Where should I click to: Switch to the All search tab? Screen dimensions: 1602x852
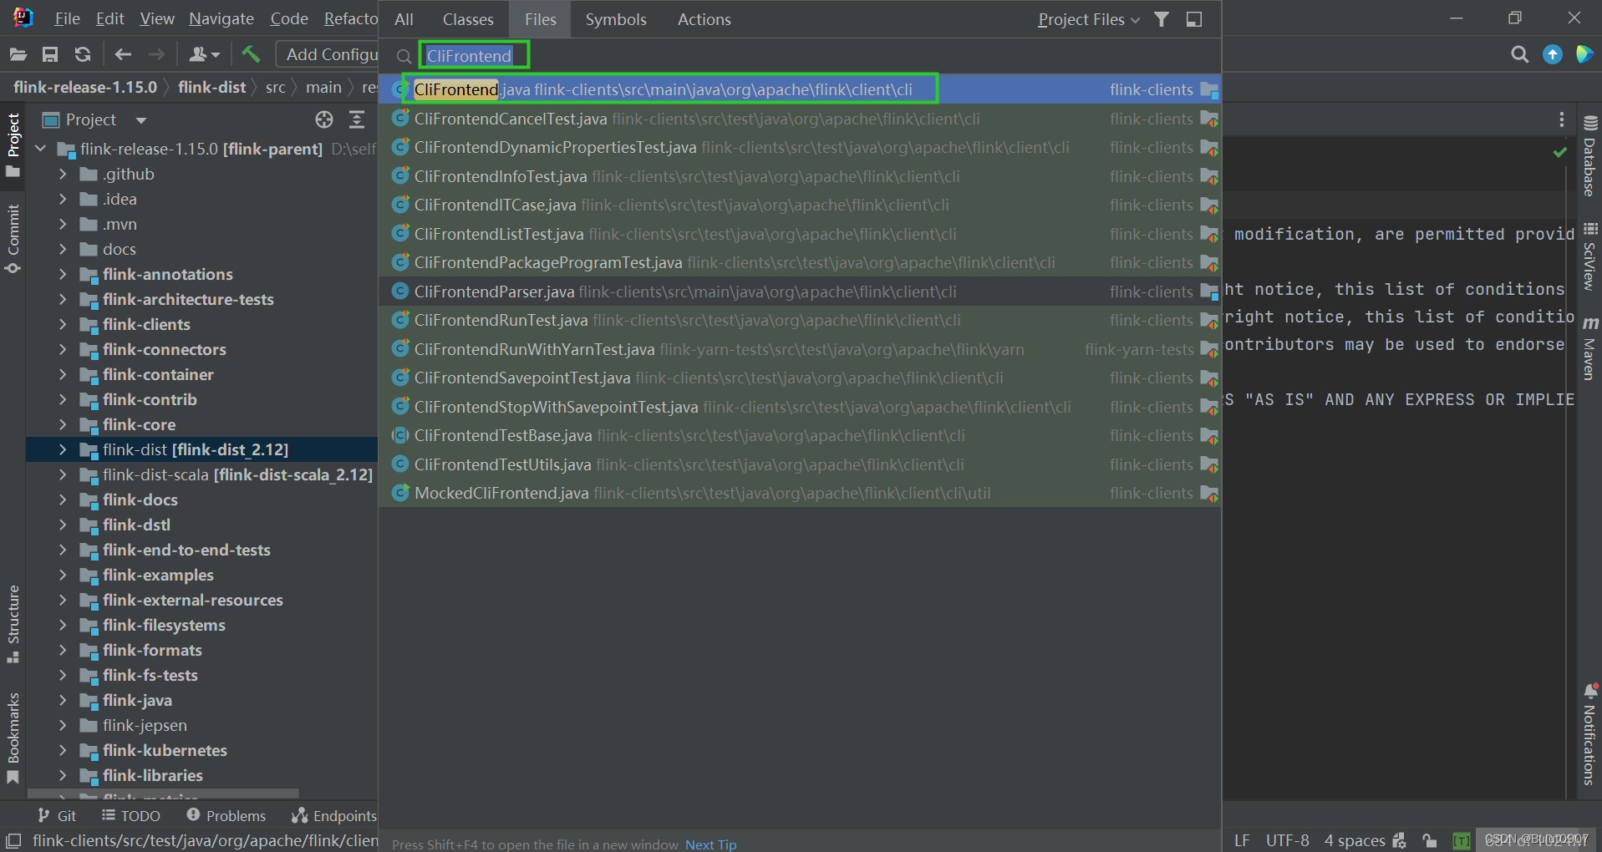(404, 19)
